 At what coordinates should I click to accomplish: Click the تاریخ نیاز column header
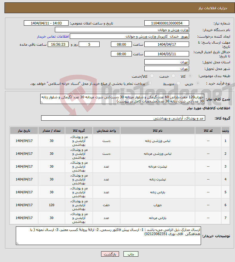tap(24, 131)
